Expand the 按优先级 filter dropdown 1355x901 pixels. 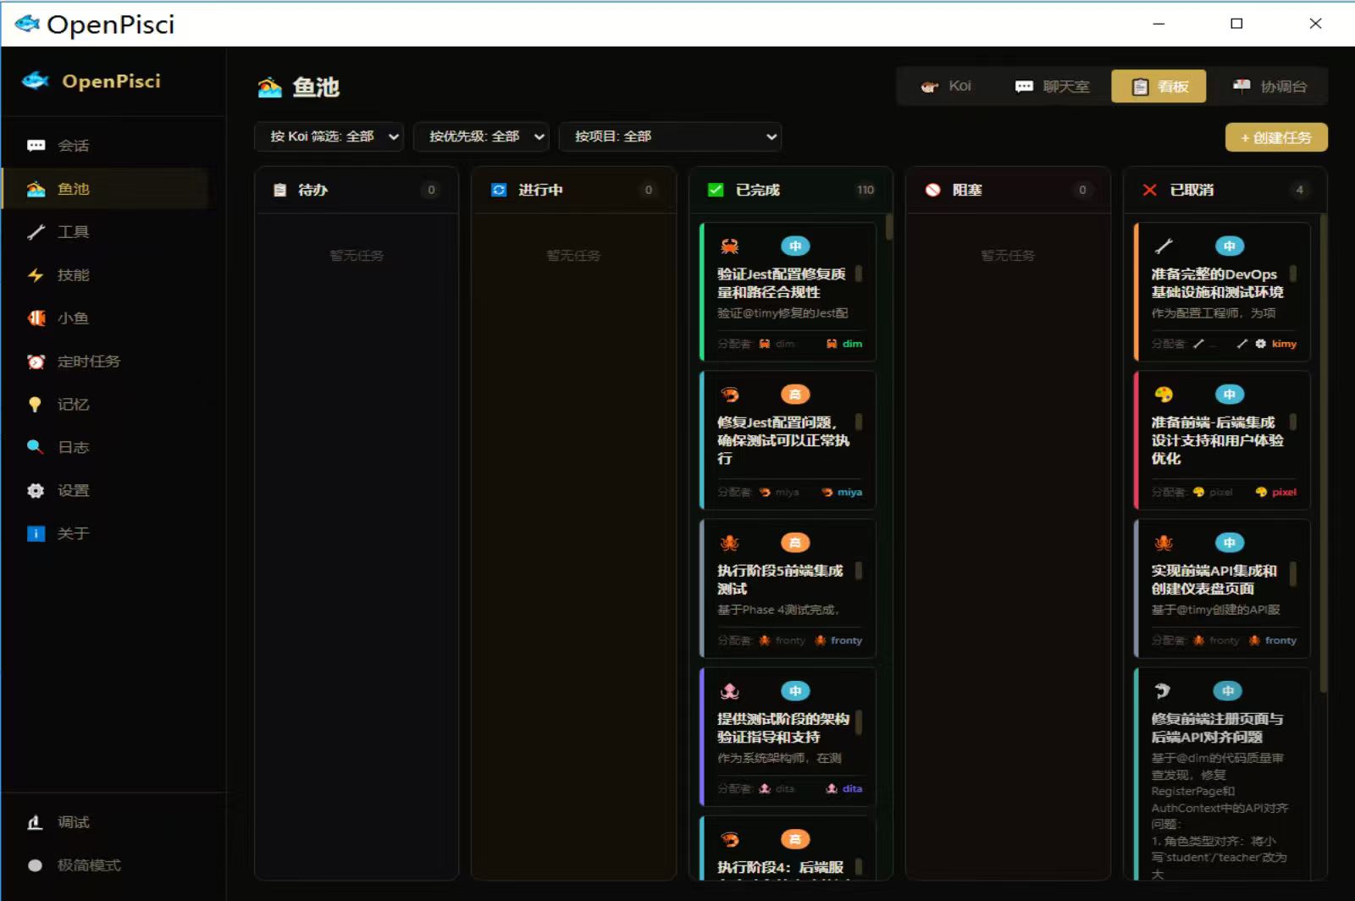[x=481, y=136]
